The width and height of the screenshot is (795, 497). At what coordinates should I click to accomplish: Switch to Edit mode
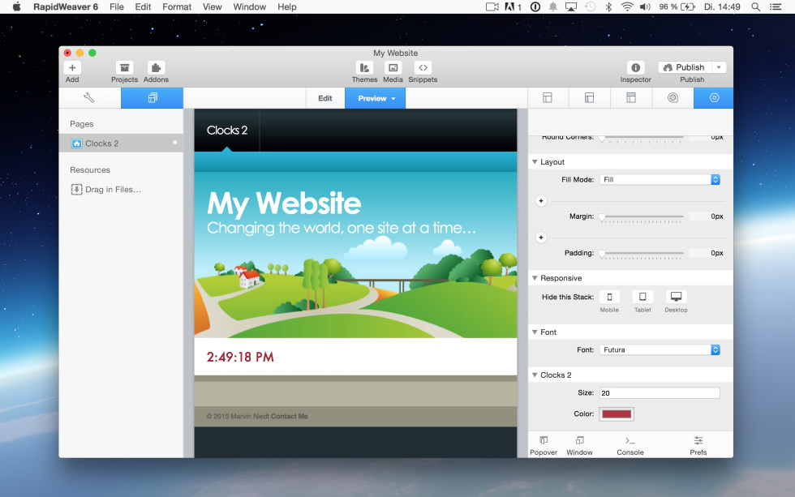(x=325, y=98)
